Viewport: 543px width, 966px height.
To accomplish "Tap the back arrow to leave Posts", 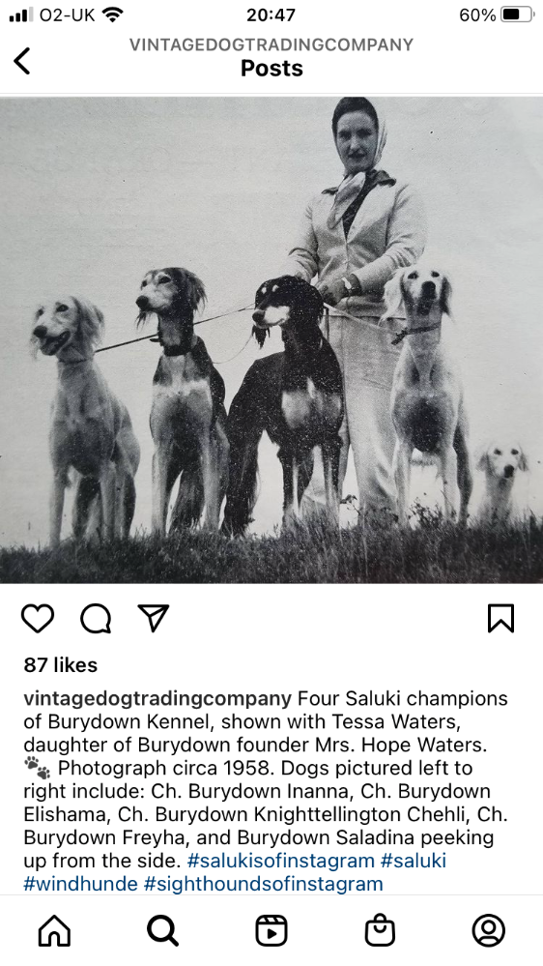I will (x=22, y=61).
